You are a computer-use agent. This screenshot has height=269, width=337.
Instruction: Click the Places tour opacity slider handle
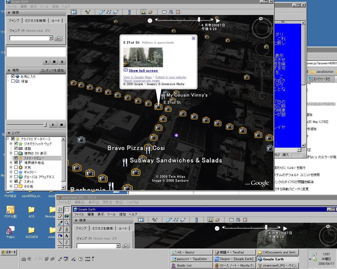[x=45, y=125]
